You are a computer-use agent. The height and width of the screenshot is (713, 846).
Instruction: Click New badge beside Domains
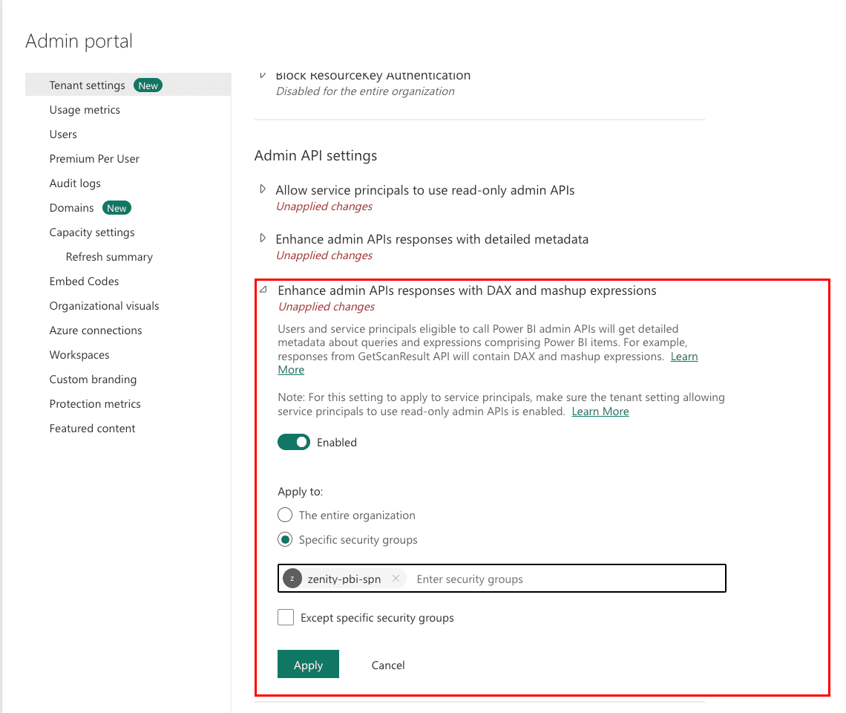pos(117,208)
